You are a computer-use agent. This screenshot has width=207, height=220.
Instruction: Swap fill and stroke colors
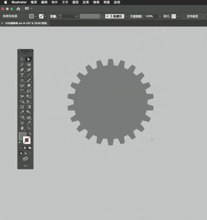click(30, 134)
